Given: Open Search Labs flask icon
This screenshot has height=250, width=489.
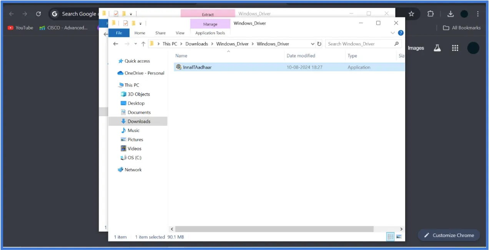Looking at the screenshot, I should [437, 48].
